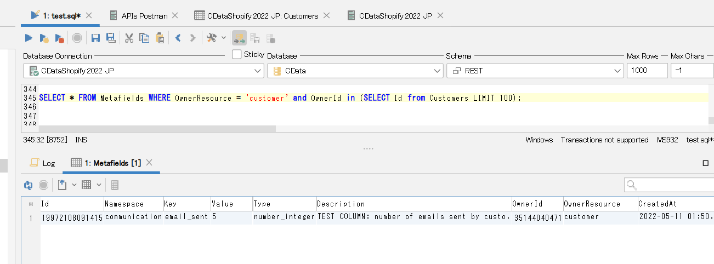This screenshot has height=264, width=714.
Task: Click the Copy icon in toolbar
Action: (144, 38)
